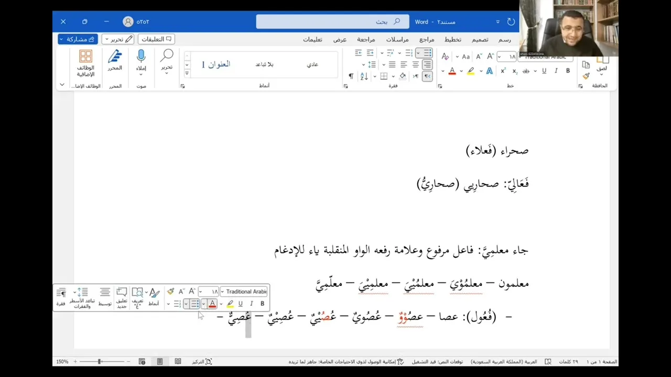Click the Decrease font size icon in ribbon
The image size is (671, 377).
pos(479,57)
